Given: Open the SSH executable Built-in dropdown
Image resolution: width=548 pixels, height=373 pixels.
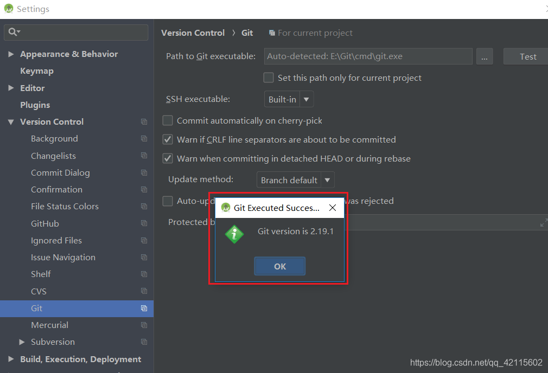Looking at the screenshot, I should click(289, 99).
